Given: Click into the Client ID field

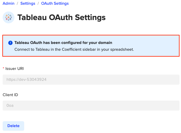Looking at the screenshot, I should 91,106.
